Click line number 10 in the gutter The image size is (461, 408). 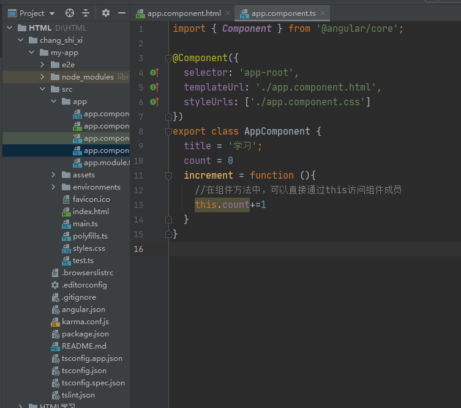point(138,161)
